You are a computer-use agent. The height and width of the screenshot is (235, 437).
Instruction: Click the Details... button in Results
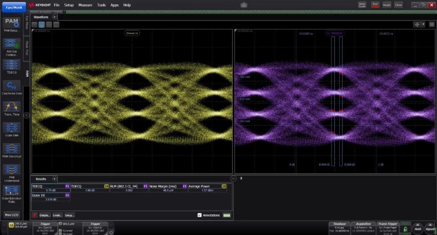pyautogui.click(x=45, y=215)
